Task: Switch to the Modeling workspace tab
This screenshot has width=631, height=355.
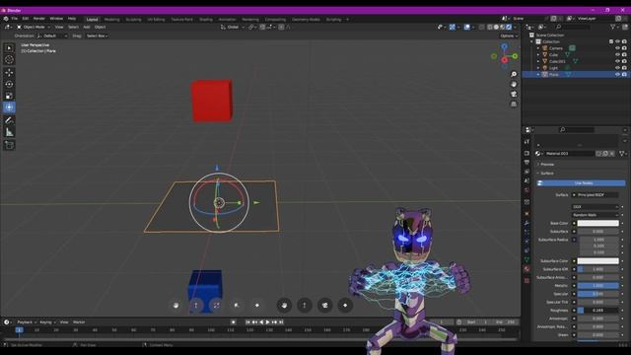Action: 111,20
